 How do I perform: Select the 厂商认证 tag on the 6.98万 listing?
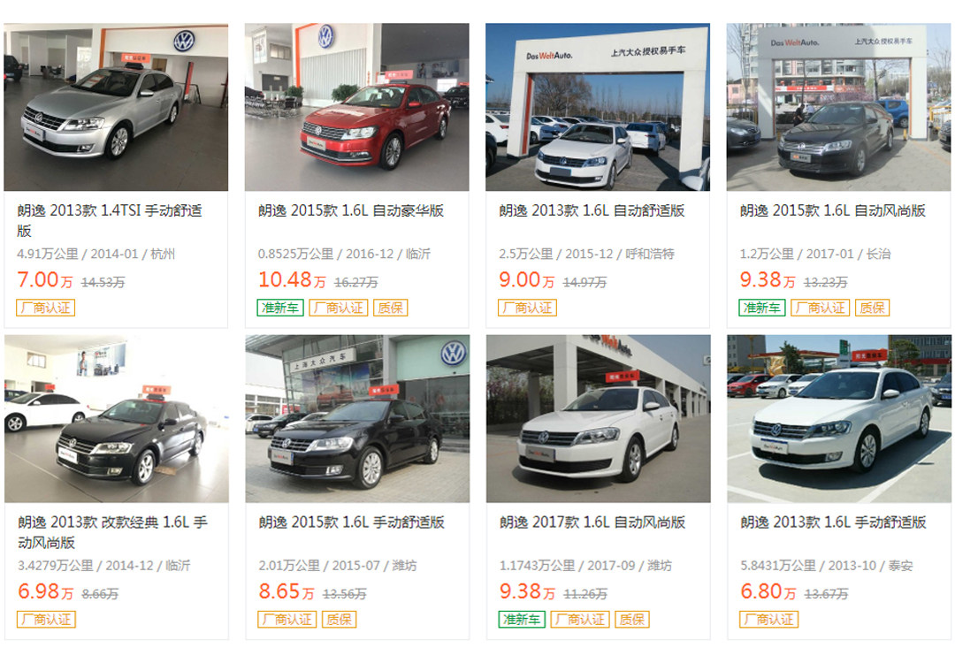coord(46,619)
